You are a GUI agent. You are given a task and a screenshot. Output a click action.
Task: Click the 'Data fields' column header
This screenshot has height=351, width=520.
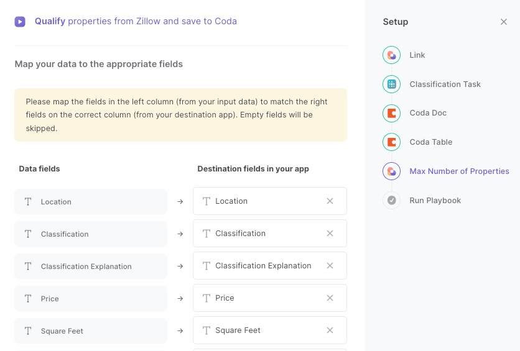tap(39, 169)
